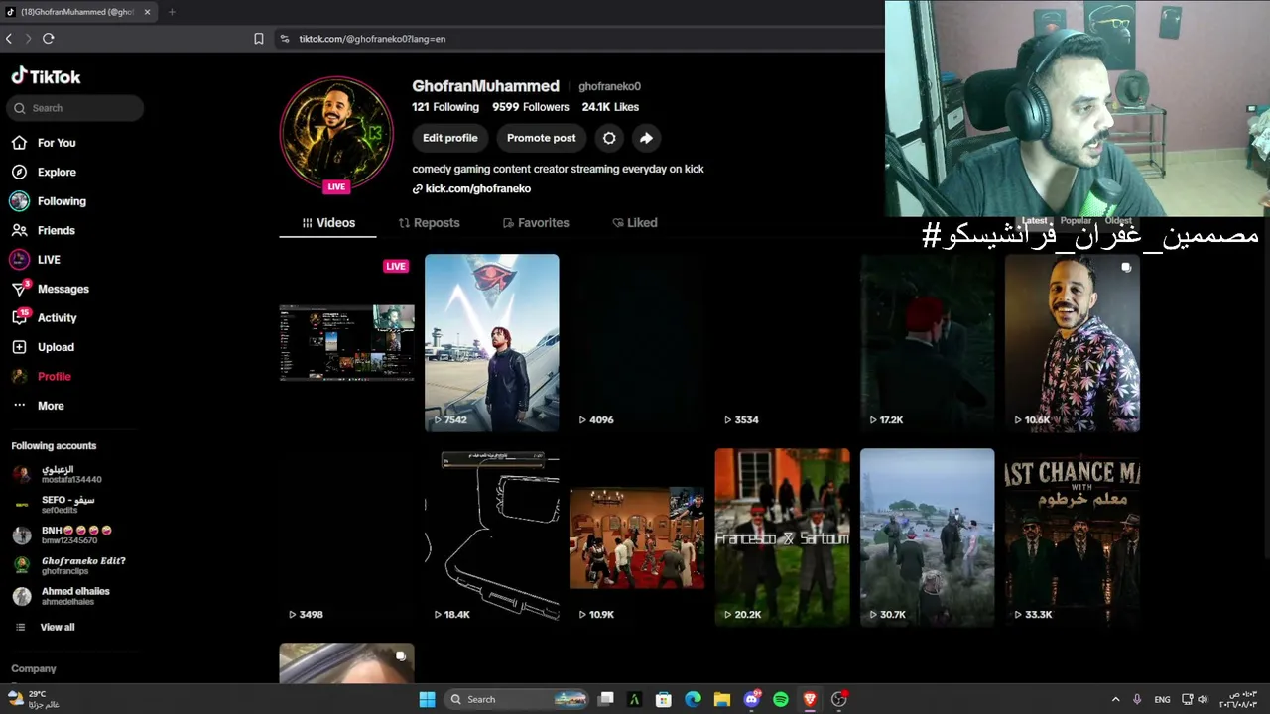The width and height of the screenshot is (1270, 714).
Task: Click the Edit profile button
Action: tap(450, 138)
